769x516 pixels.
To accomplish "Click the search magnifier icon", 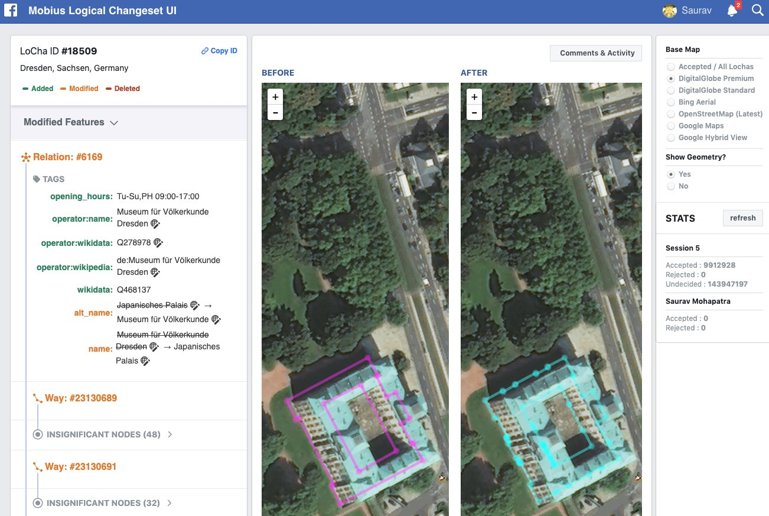I will 757,11.
